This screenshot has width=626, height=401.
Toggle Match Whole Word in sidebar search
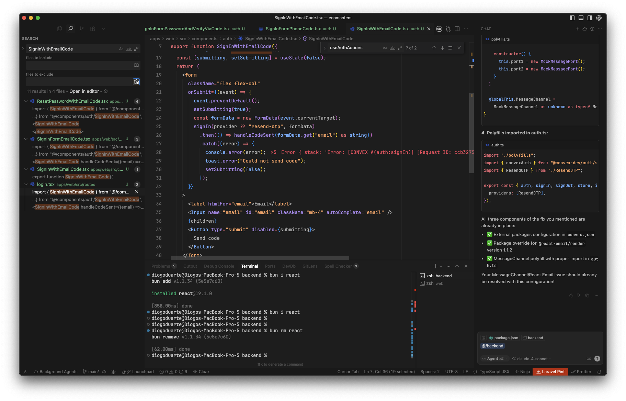129,49
